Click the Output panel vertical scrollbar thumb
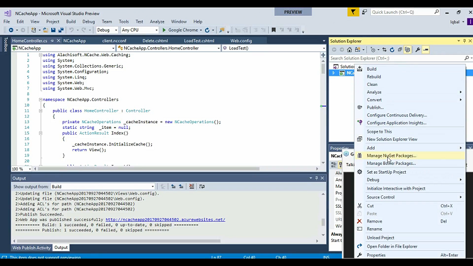 323,222
